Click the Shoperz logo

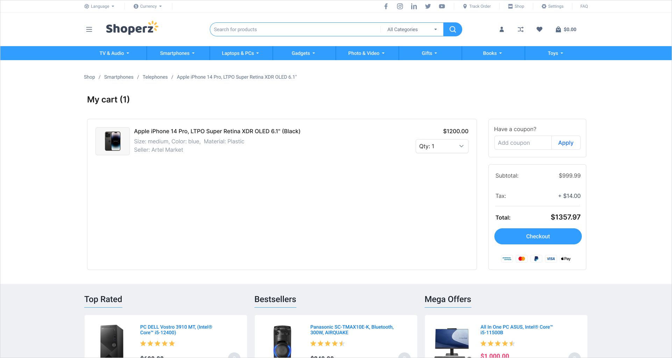(132, 28)
